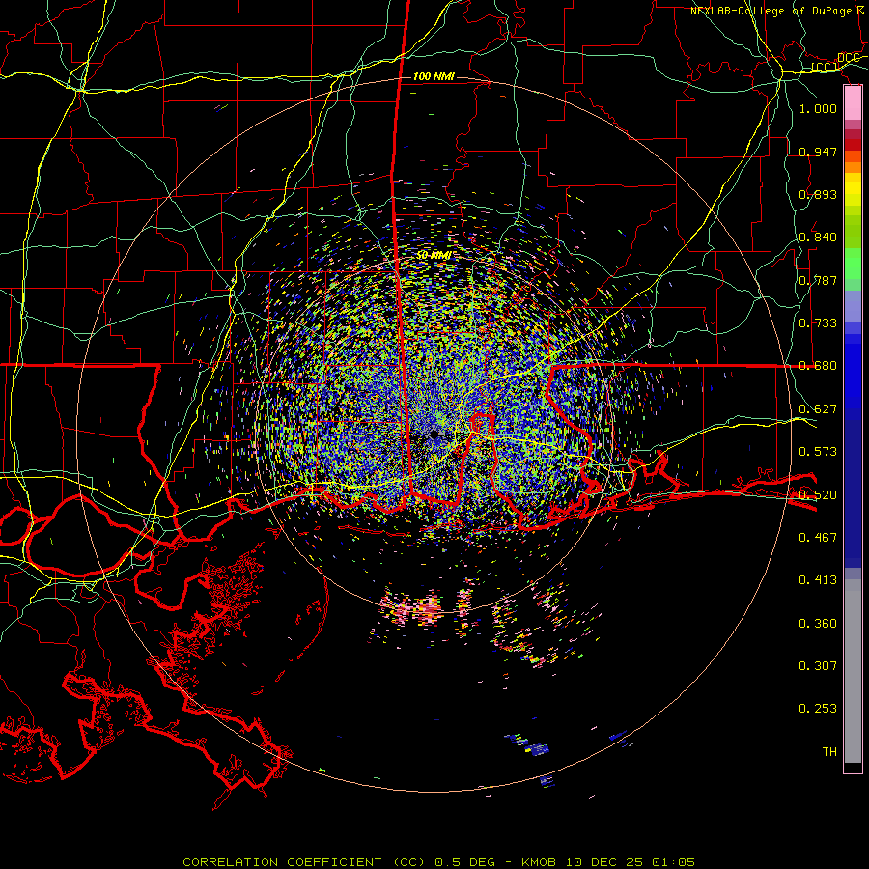Pick the orange segment of color bar
The width and height of the screenshot is (869, 869).
(x=853, y=168)
